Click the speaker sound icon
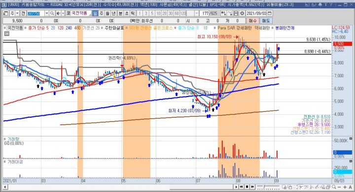The height and width of the screenshot is (192, 355). (x=58, y=13)
